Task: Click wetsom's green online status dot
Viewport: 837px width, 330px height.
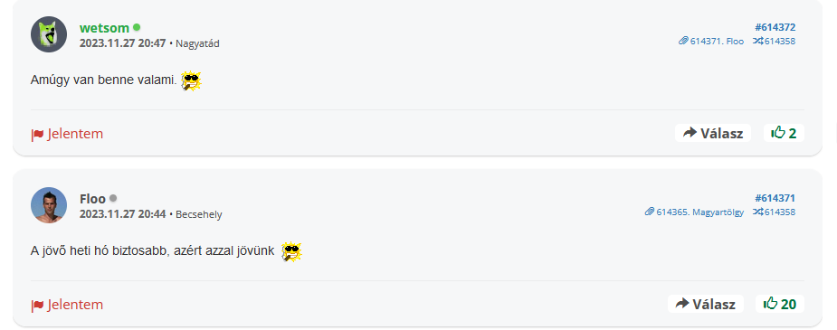Action: (x=137, y=27)
